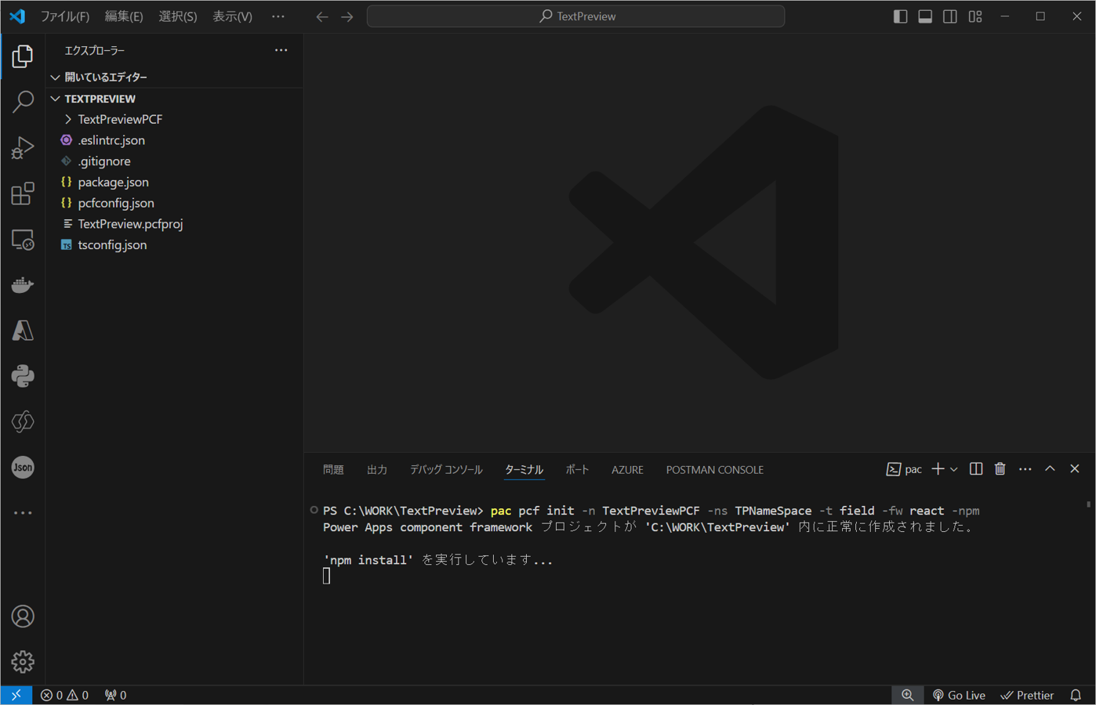Show additional activity bar views
This screenshot has width=1096, height=705.
pos(23,513)
